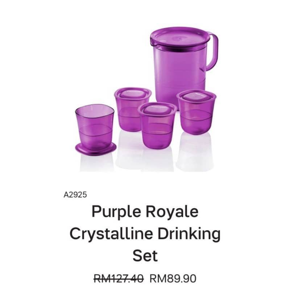This screenshot has height=290, width=290.
Task: Click the seal lid under the leftmost cup
Action: click(96, 148)
